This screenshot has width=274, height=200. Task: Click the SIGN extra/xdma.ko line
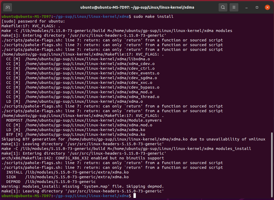[x=68, y=177]
